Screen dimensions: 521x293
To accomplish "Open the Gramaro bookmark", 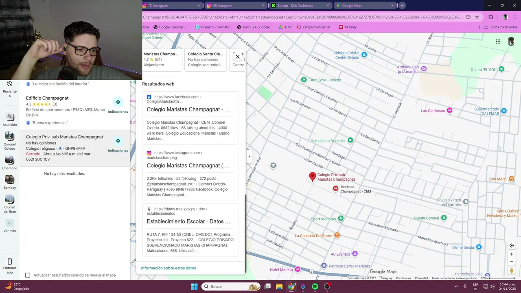I will pyautogui.click(x=213, y=27).
